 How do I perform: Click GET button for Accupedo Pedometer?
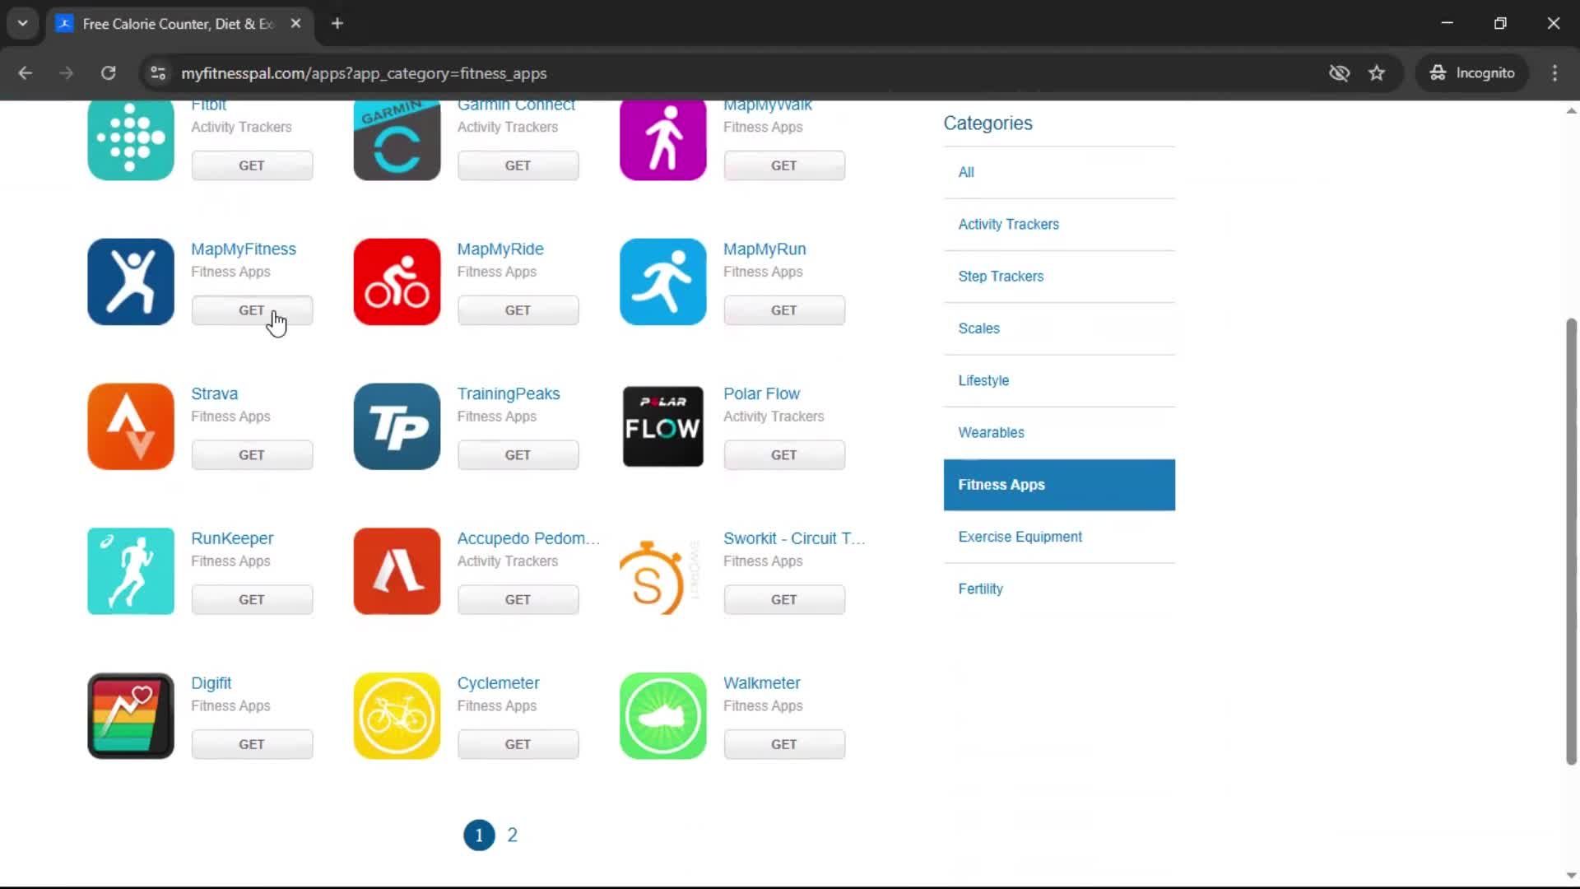point(518,600)
